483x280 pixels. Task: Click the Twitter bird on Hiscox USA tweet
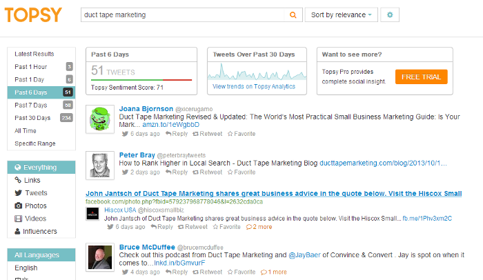[110, 227]
